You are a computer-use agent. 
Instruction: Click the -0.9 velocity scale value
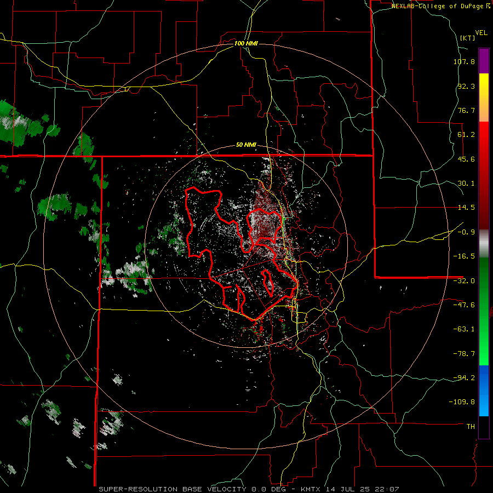pyautogui.click(x=466, y=232)
